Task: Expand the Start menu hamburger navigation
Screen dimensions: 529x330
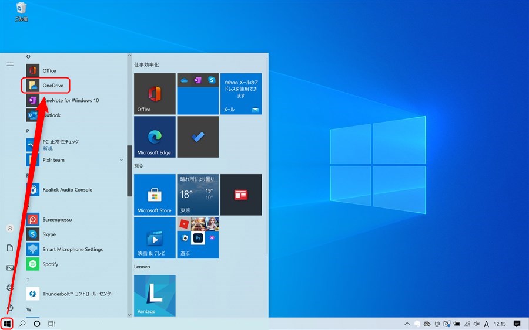Action: click(x=10, y=64)
